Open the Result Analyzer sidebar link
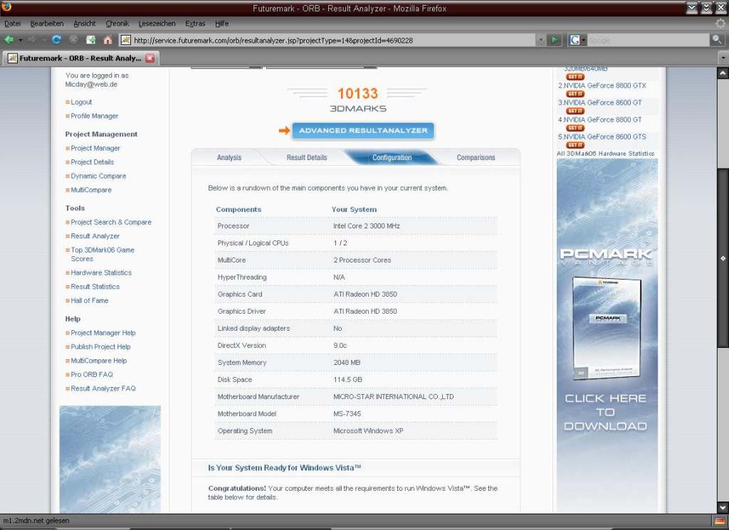 coord(95,236)
